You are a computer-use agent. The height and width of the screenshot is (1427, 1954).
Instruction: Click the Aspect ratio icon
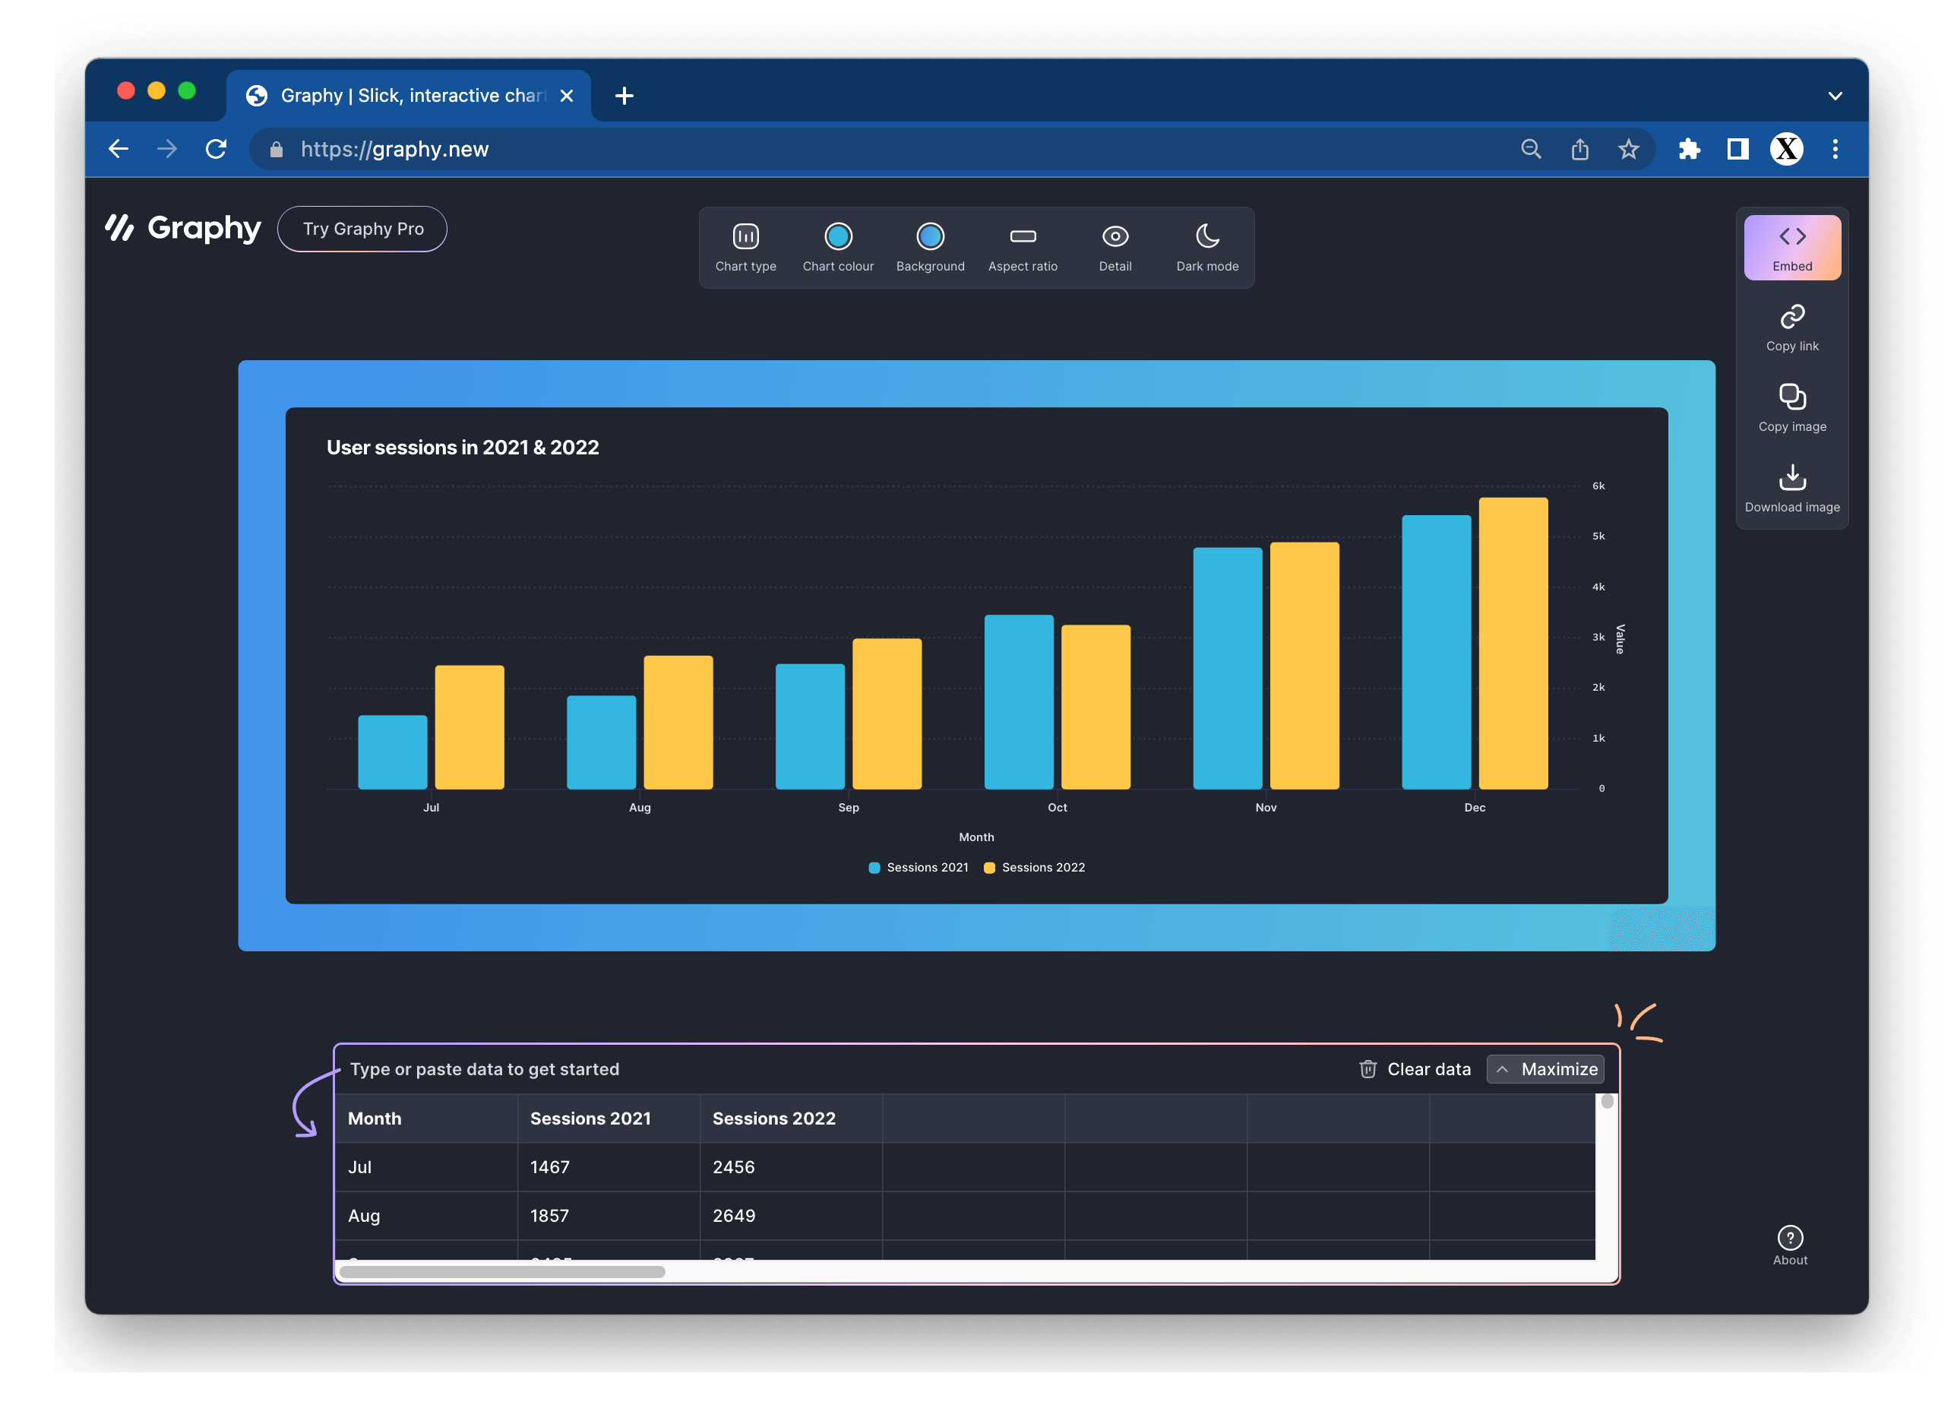[1023, 236]
